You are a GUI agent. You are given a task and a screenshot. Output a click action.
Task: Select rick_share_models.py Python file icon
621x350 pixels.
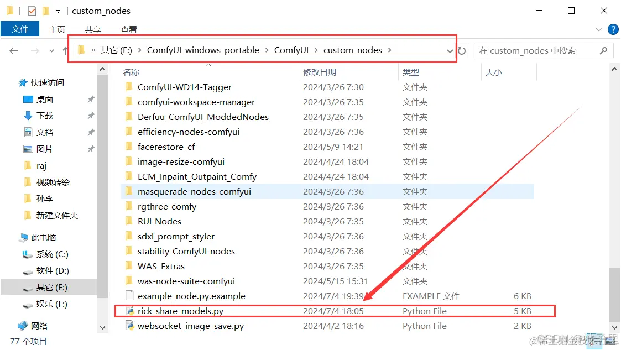(x=129, y=311)
